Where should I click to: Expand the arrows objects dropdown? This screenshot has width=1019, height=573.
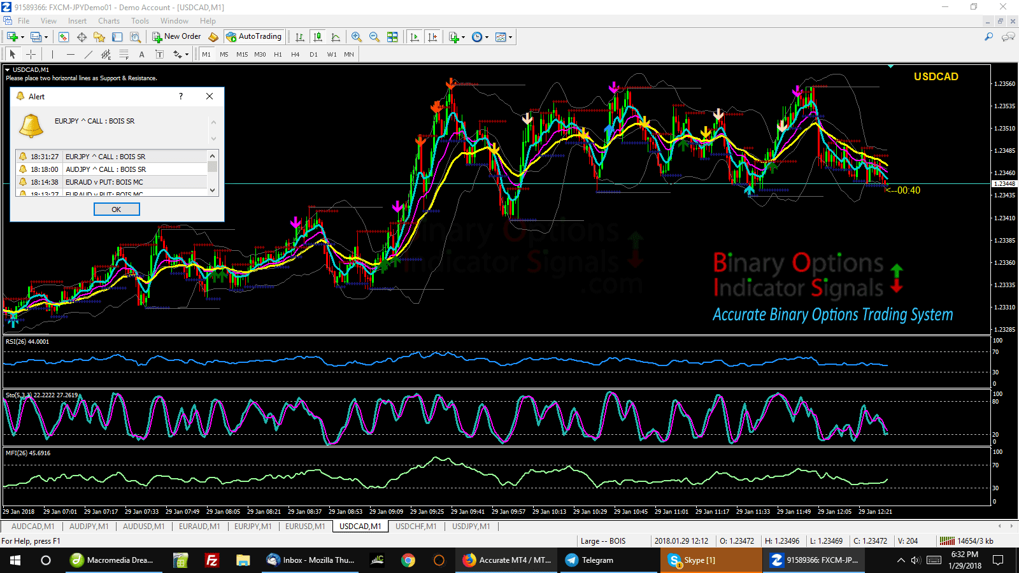pos(187,54)
